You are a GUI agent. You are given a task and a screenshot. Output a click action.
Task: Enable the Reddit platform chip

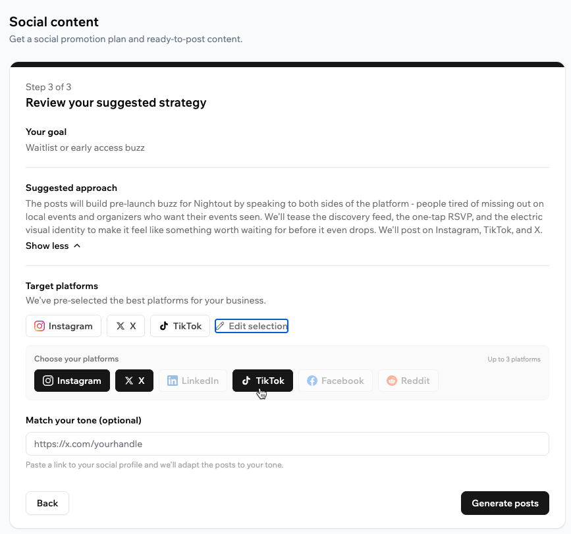[x=408, y=381]
